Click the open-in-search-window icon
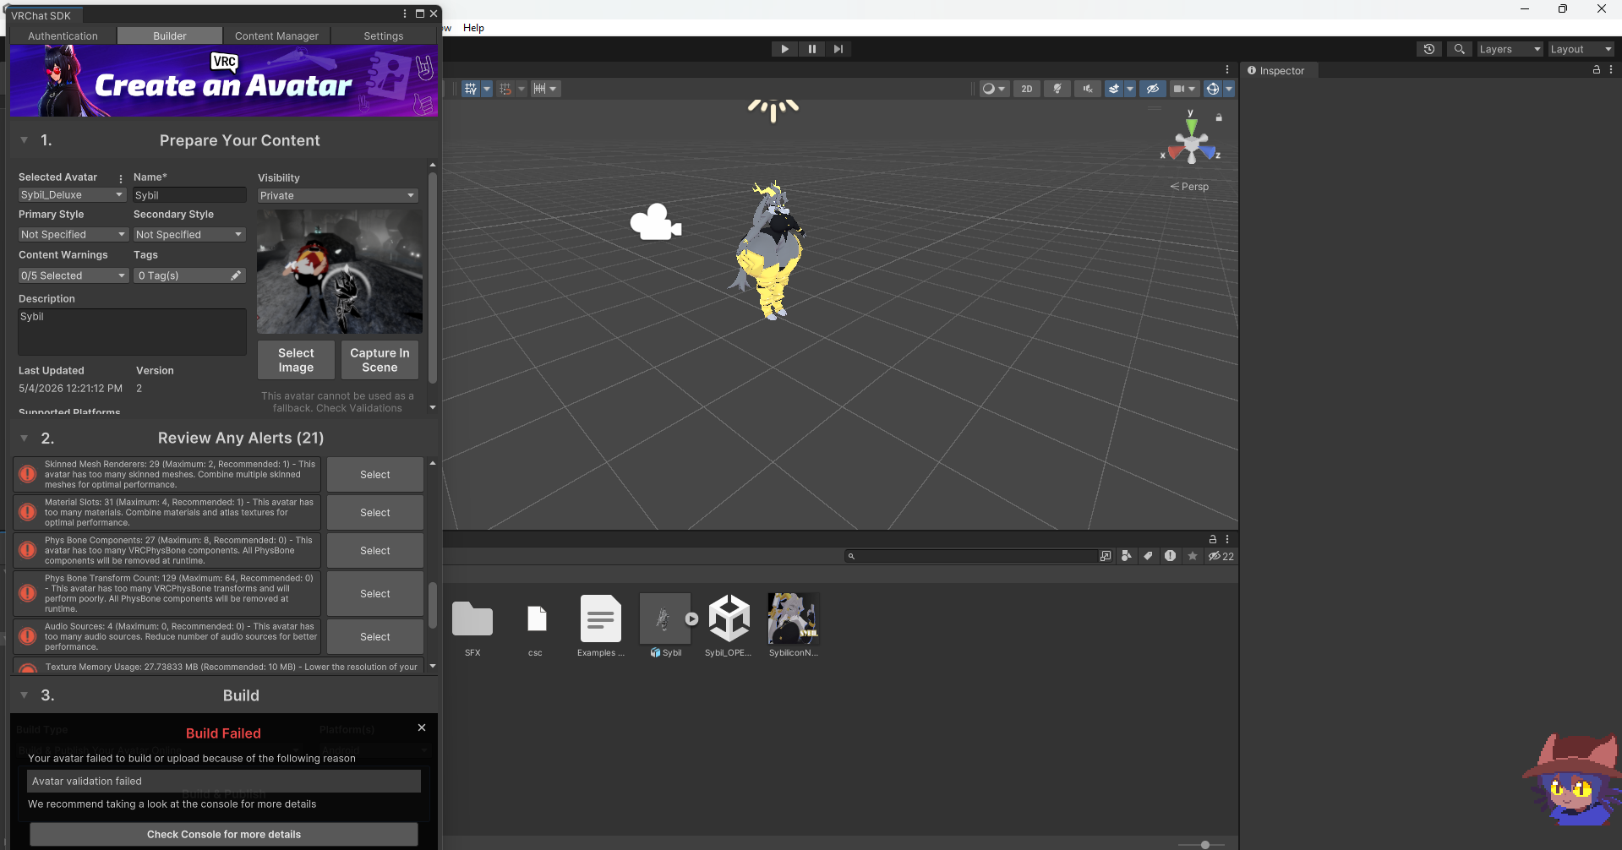This screenshot has height=850, width=1622. [1106, 556]
